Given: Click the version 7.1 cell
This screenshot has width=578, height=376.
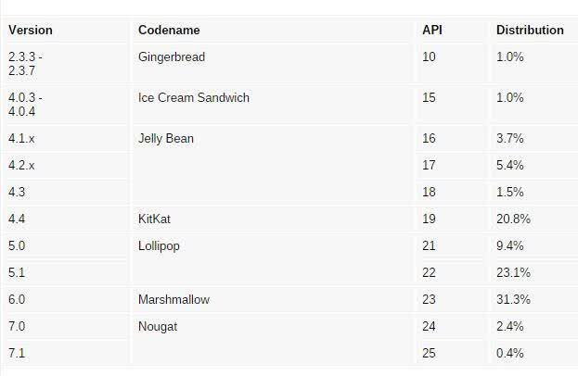Looking at the screenshot, I should click(17, 353).
